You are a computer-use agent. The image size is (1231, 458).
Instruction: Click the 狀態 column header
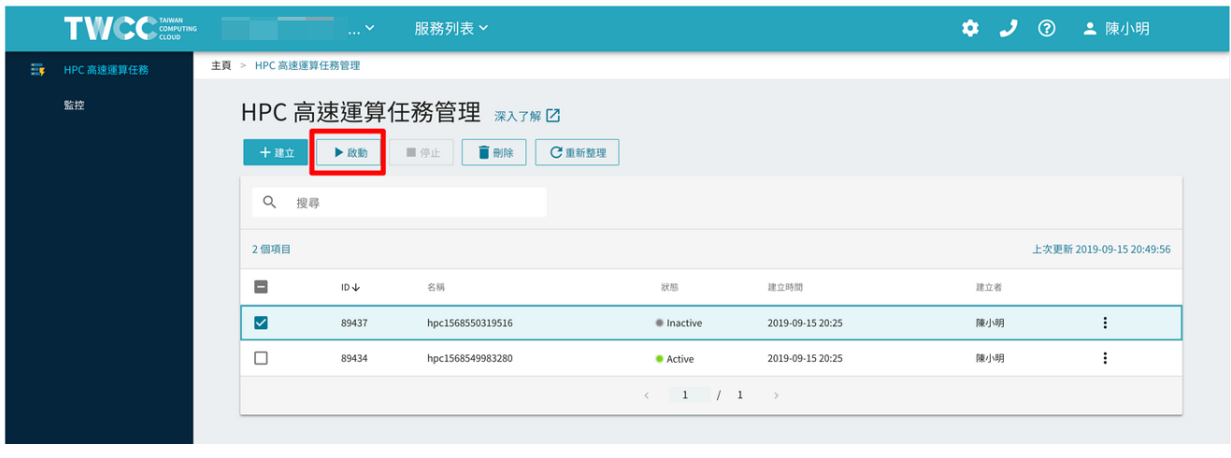[x=669, y=287]
